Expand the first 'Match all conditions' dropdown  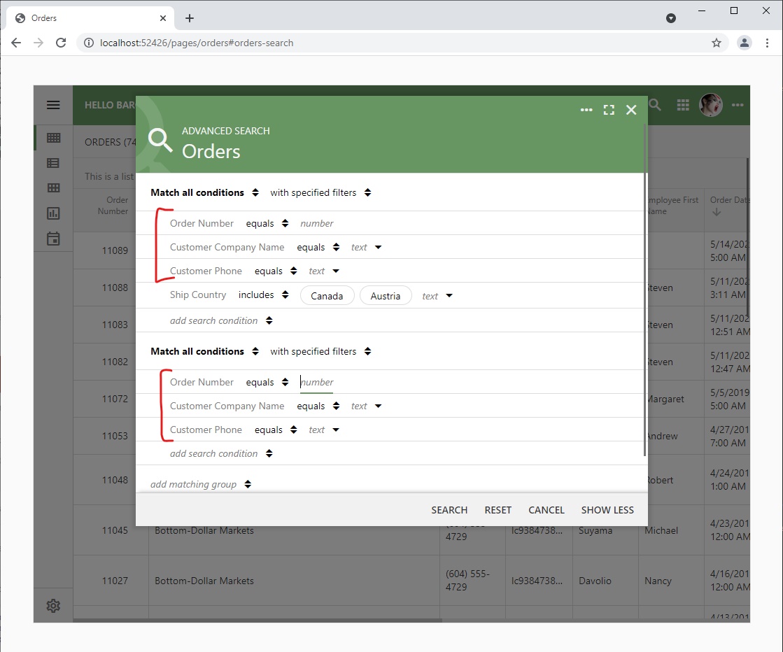[x=204, y=192]
